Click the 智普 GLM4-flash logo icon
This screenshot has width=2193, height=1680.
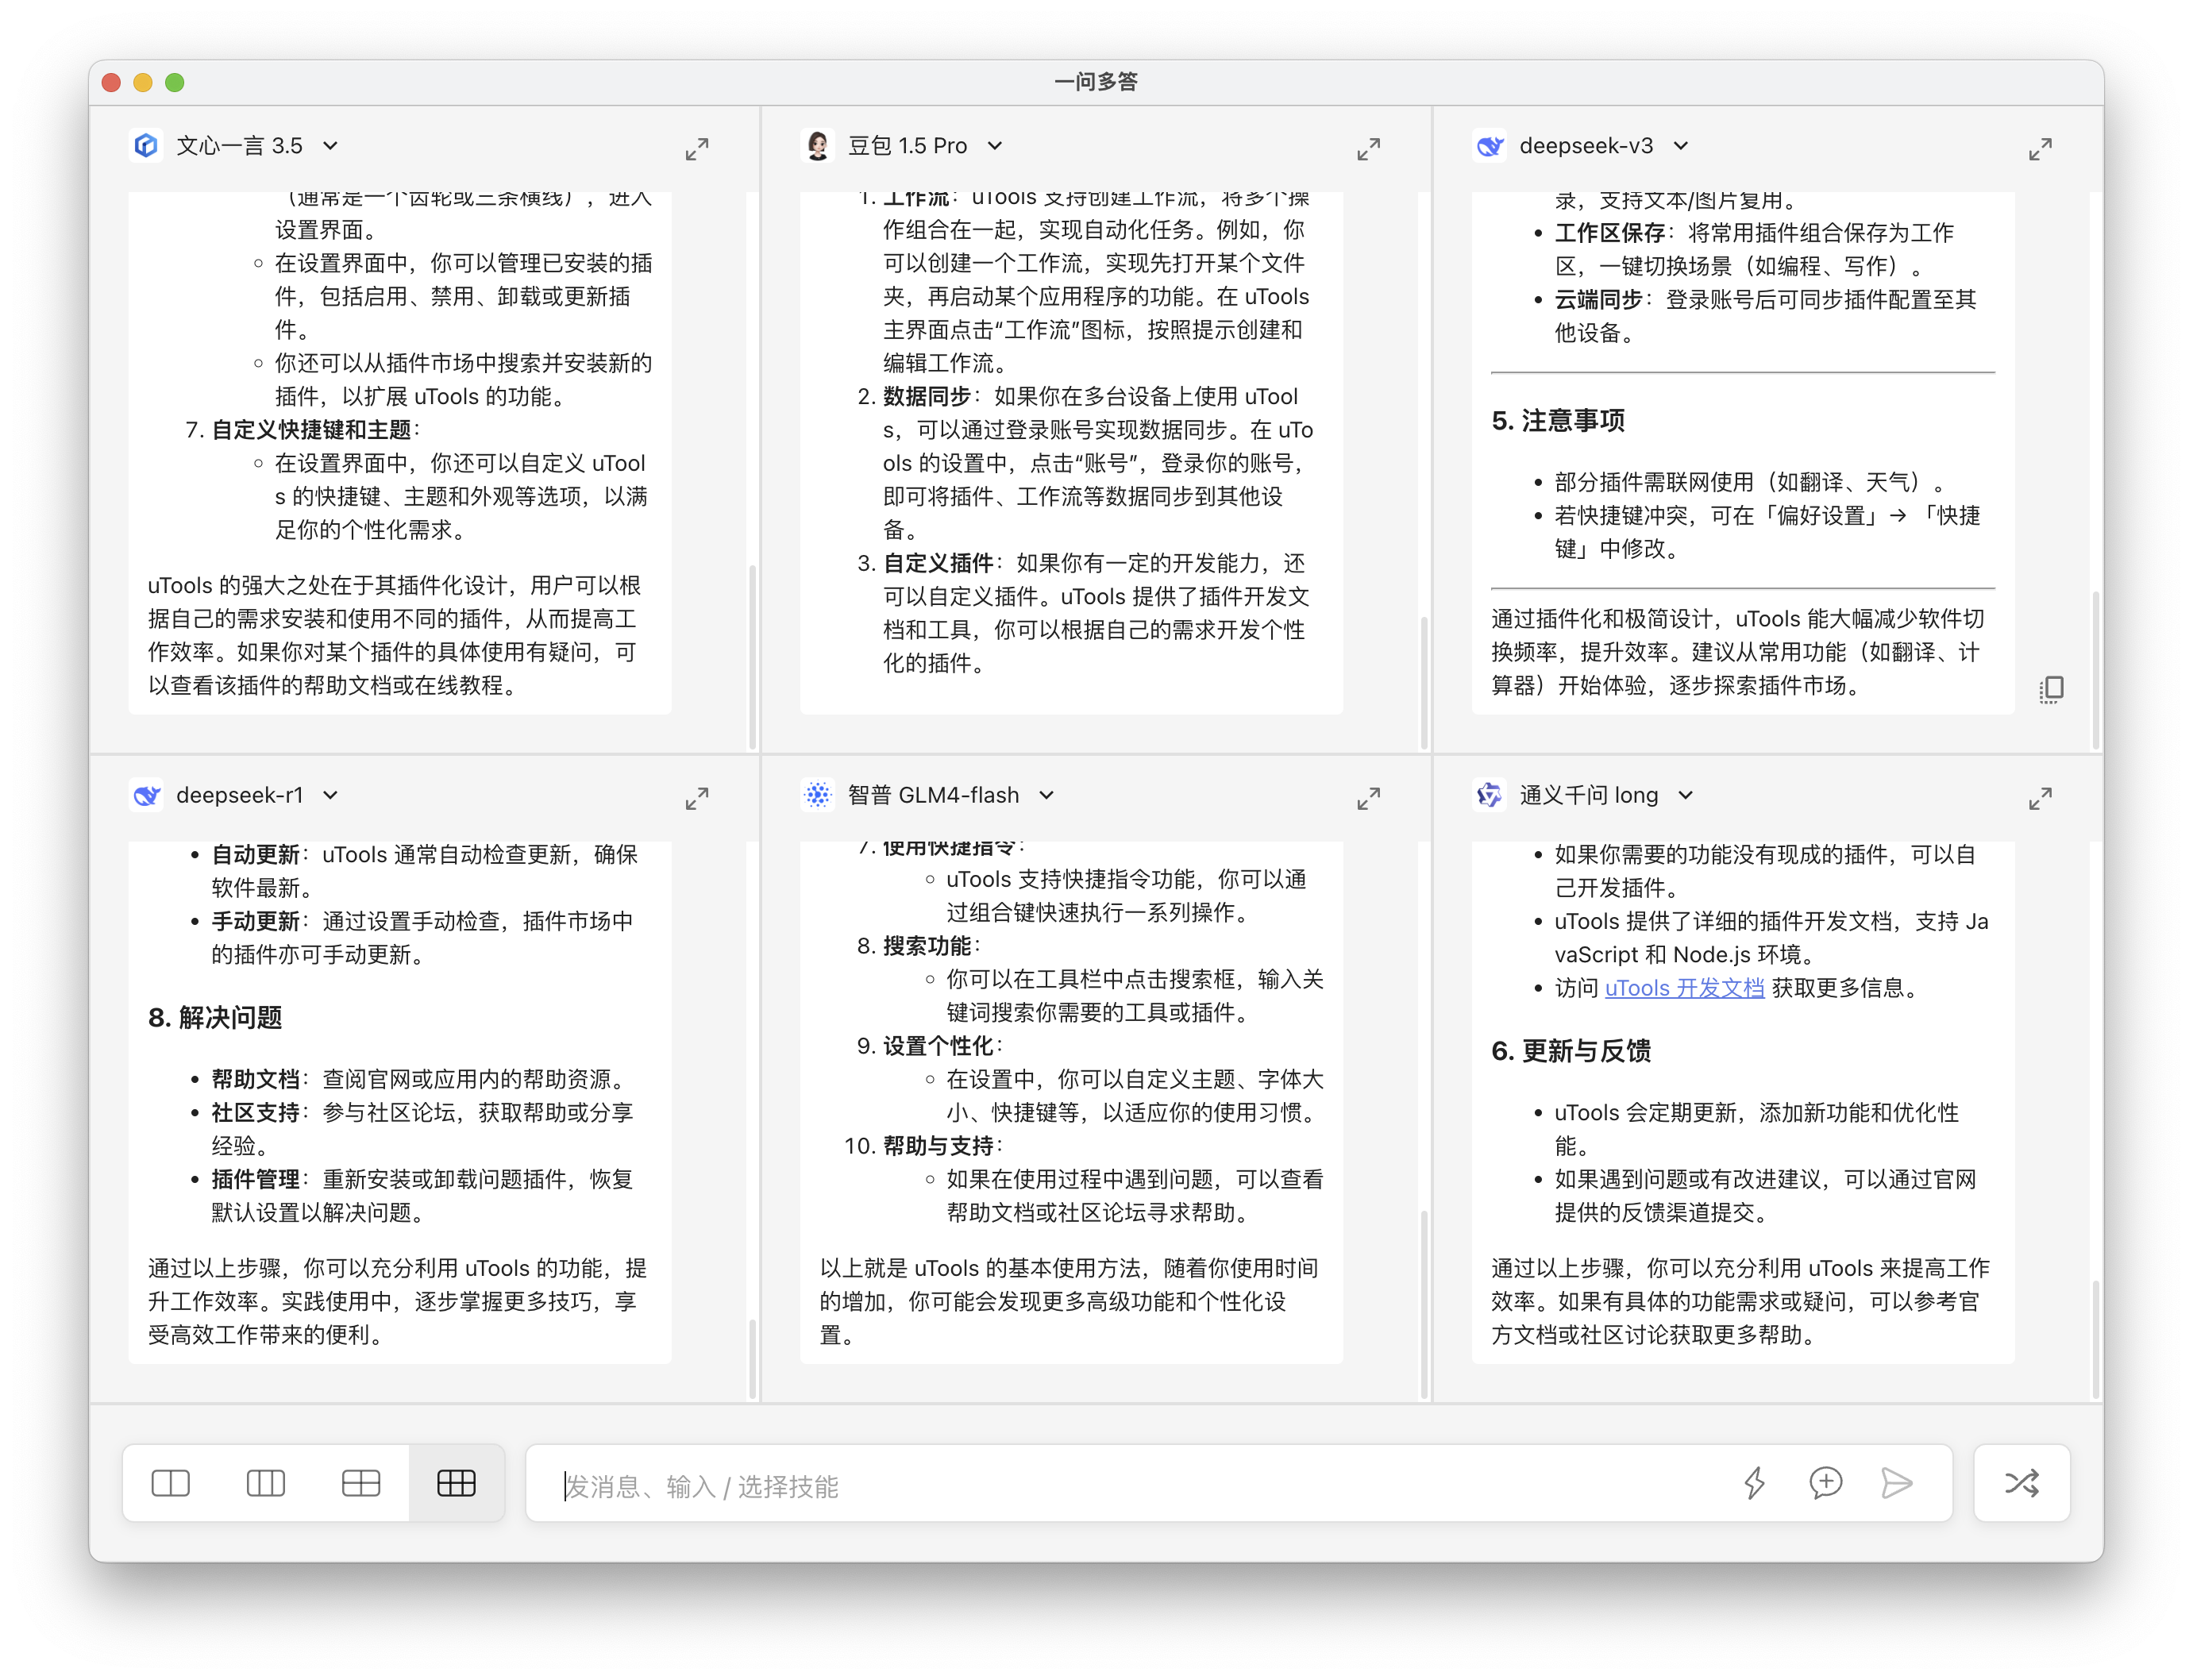(818, 795)
